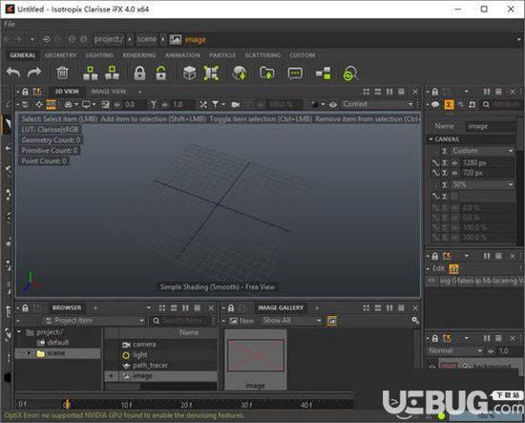Click the green open padlock unlock icon
525x423 pixels.
click(161, 73)
